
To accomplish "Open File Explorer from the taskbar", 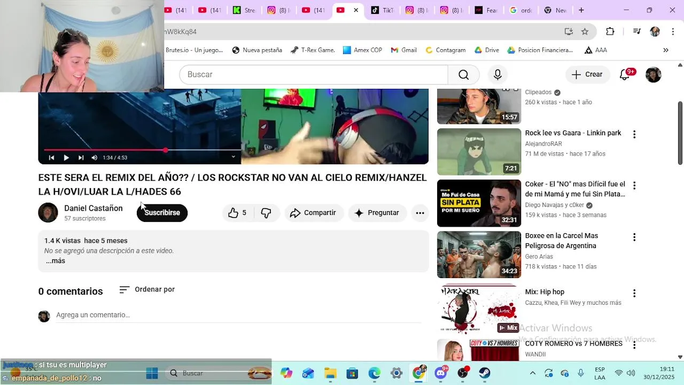I will click(330, 373).
